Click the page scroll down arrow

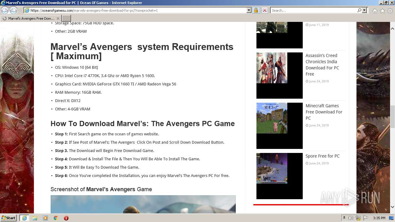(392, 207)
